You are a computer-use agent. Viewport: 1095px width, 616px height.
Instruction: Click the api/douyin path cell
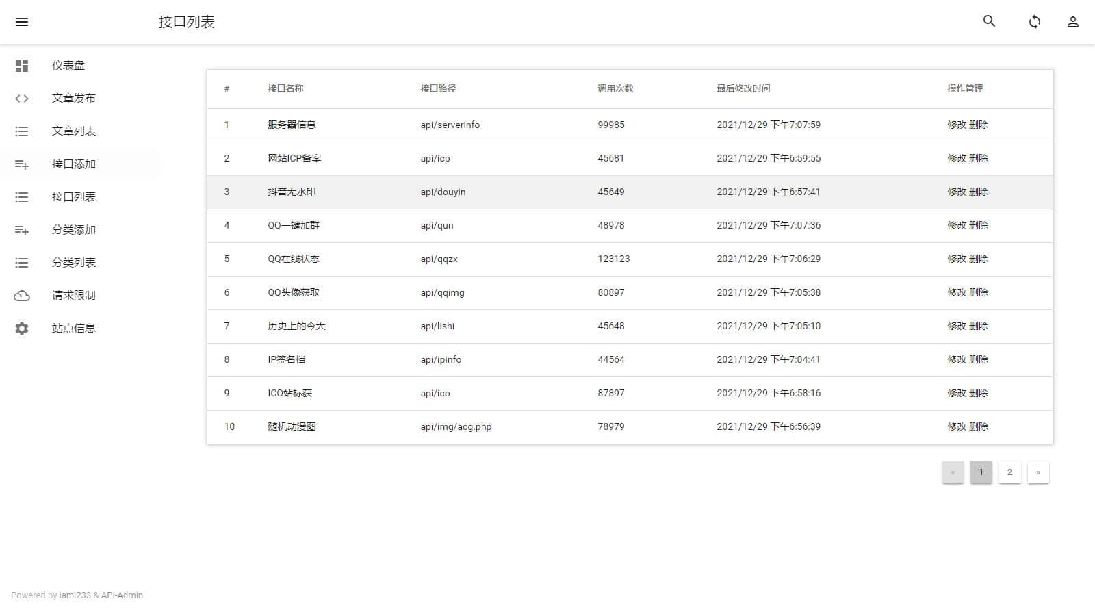[x=443, y=192]
